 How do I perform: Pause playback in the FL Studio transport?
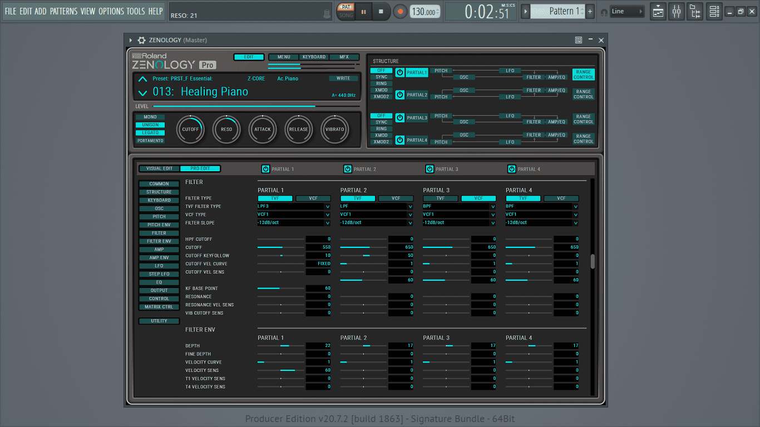pyautogui.click(x=363, y=11)
